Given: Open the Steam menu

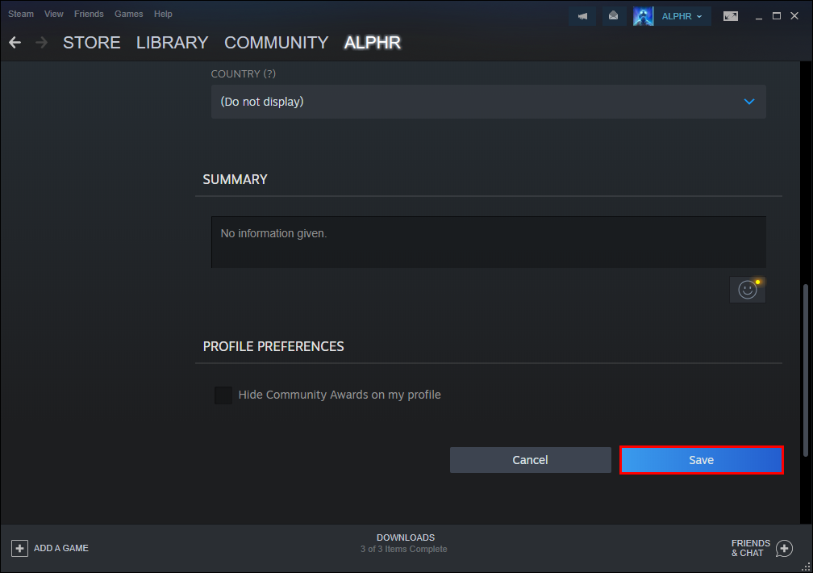Looking at the screenshot, I should coord(21,14).
